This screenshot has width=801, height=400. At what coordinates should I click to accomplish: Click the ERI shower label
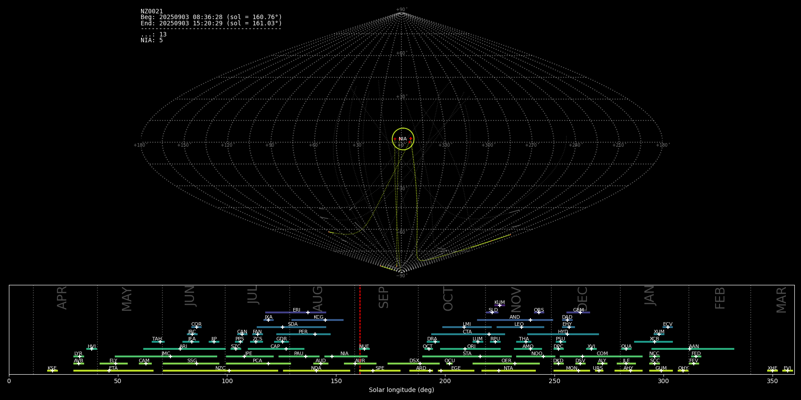tap(296, 310)
